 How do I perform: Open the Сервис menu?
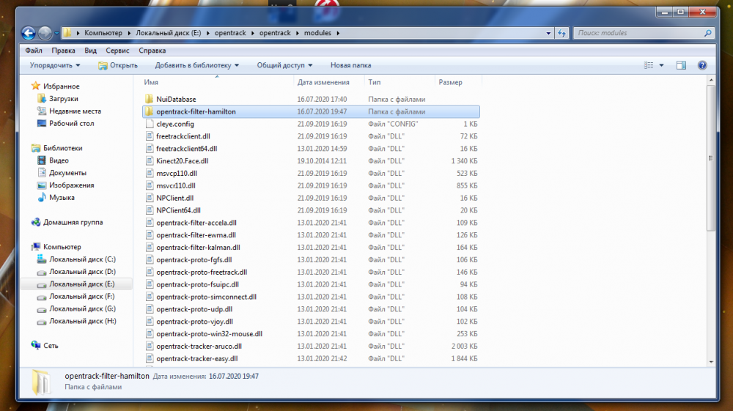[117, 51]
